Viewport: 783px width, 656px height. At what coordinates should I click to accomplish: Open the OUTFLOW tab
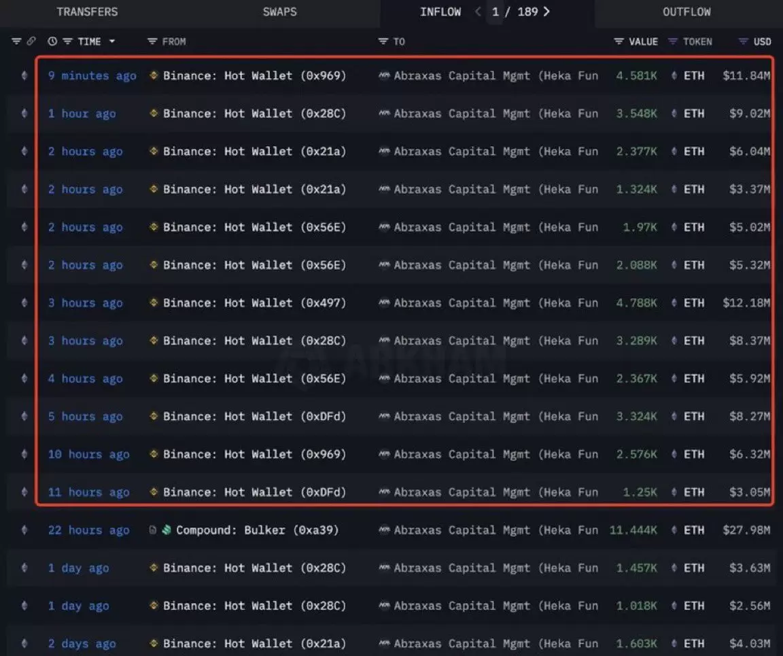pyautogui.click(x=686, y=12)
